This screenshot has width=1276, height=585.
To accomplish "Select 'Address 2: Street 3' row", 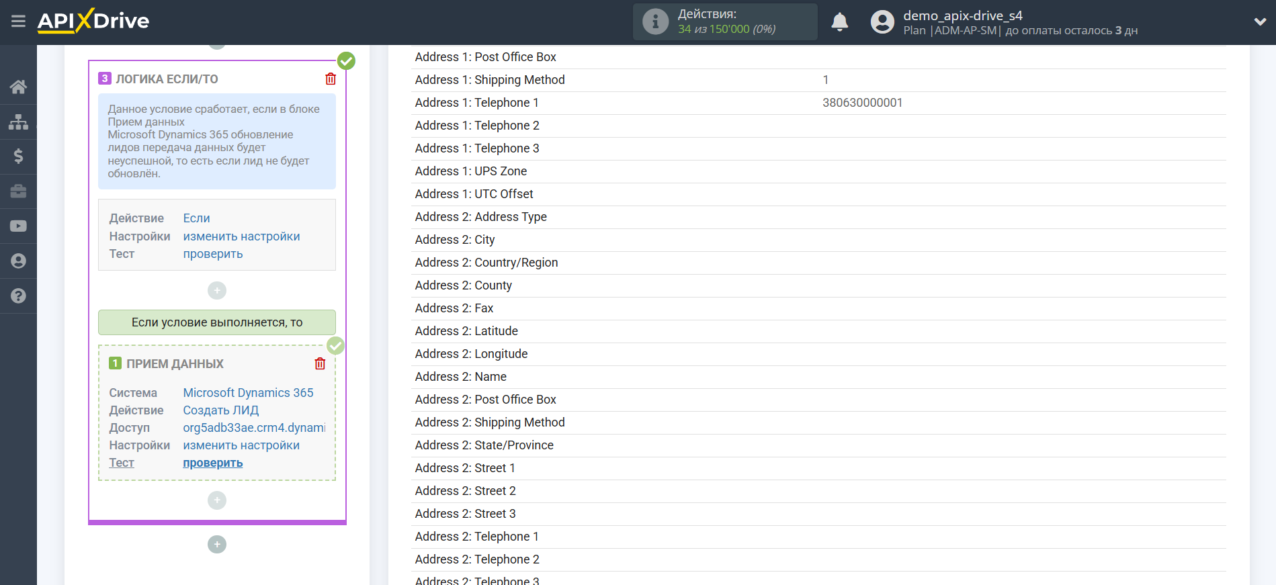I will (818, 514).
